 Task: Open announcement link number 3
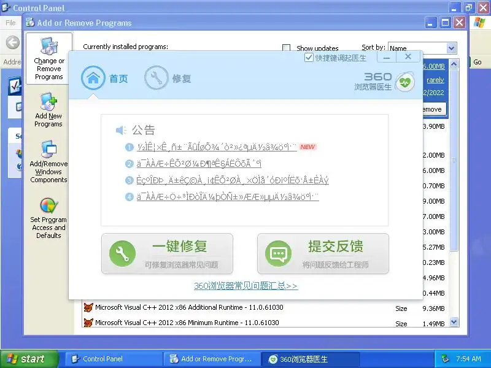(x=233, y=180)
